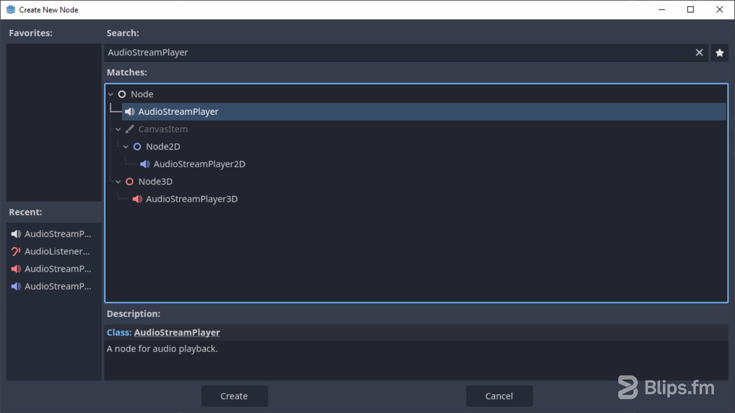Select the root Node entry

142,94
